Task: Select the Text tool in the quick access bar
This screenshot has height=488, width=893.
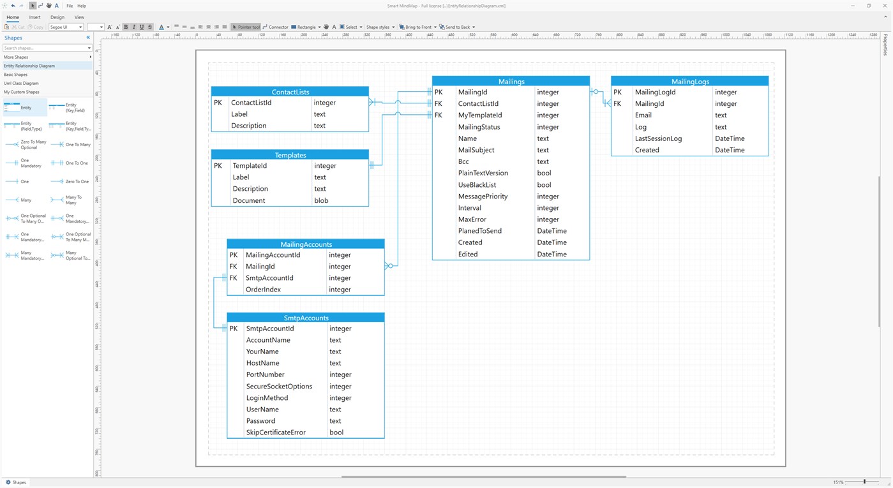Action: tap(56, 5)
